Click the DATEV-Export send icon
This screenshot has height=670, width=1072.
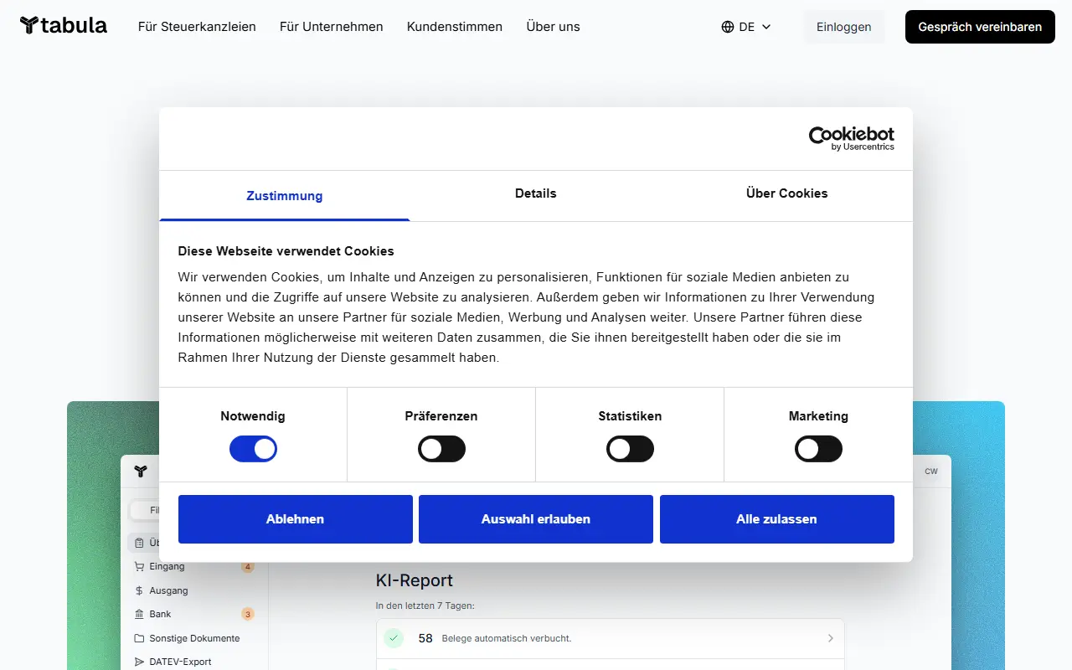coord(139,662)
